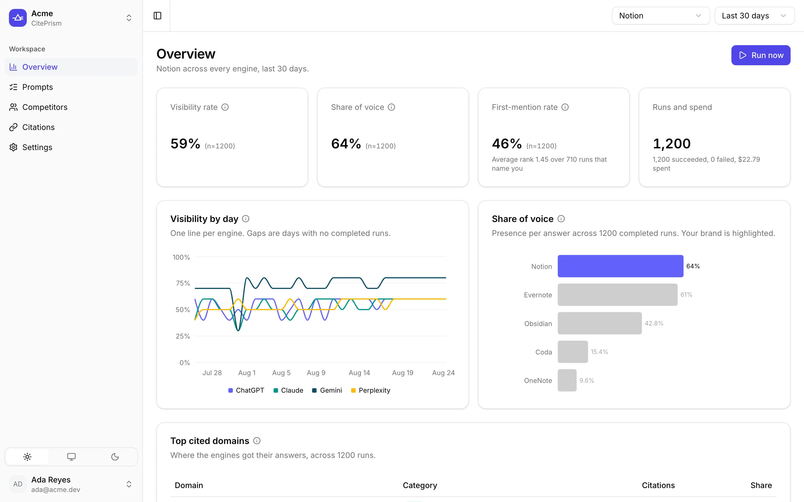Toggle Claude series in legend
This screenshot has height=502, width=804.
click(x=288, y=390)
